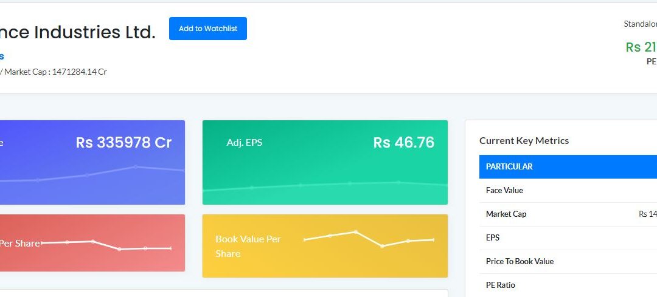Click the Adj. EPS label text
Viewport: 657px width, 297px height.
click(245, 143)
